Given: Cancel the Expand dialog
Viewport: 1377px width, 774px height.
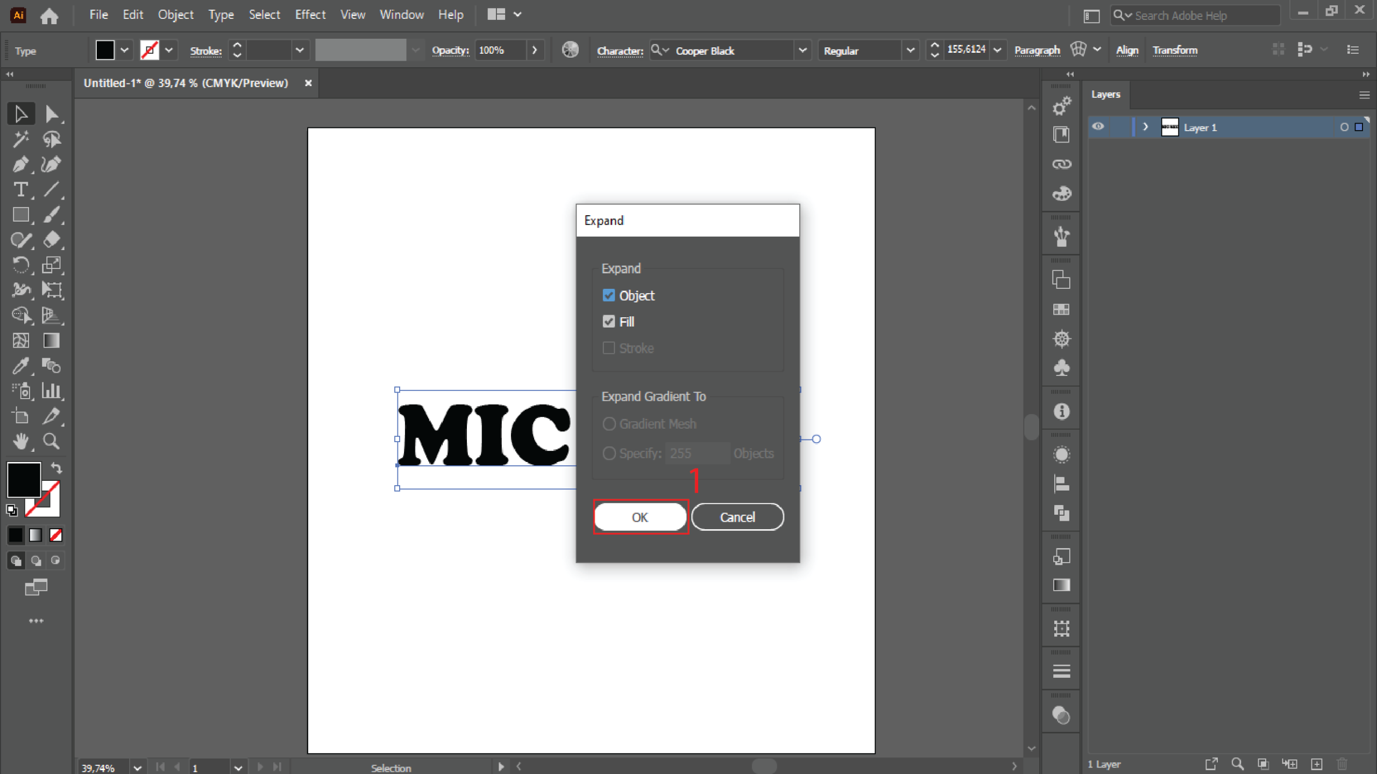Looking at the screenshot, I should tap(737, 517).
